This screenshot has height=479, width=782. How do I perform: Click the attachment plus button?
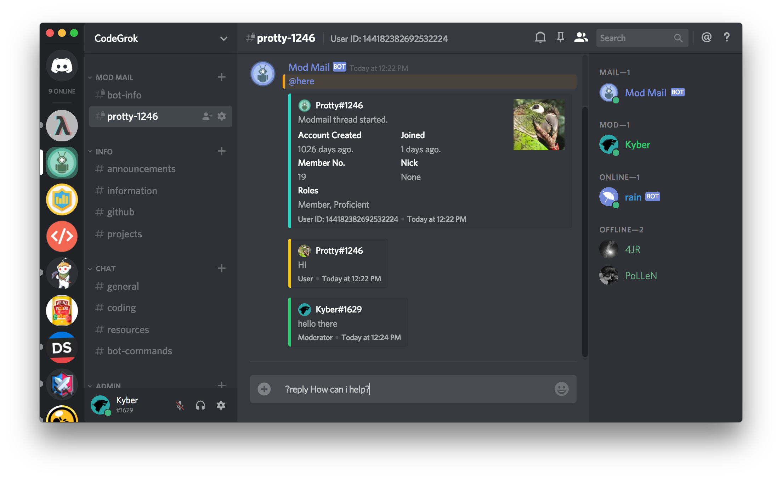[x=264, y=389]
